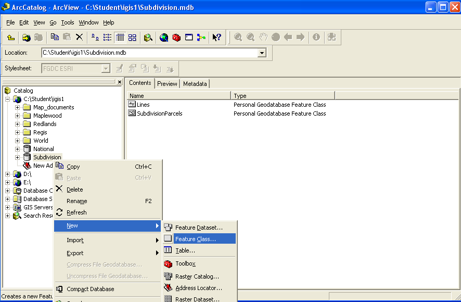461x302 pixels.
Task: Open the Import submenu
Action: click(108, 240)
